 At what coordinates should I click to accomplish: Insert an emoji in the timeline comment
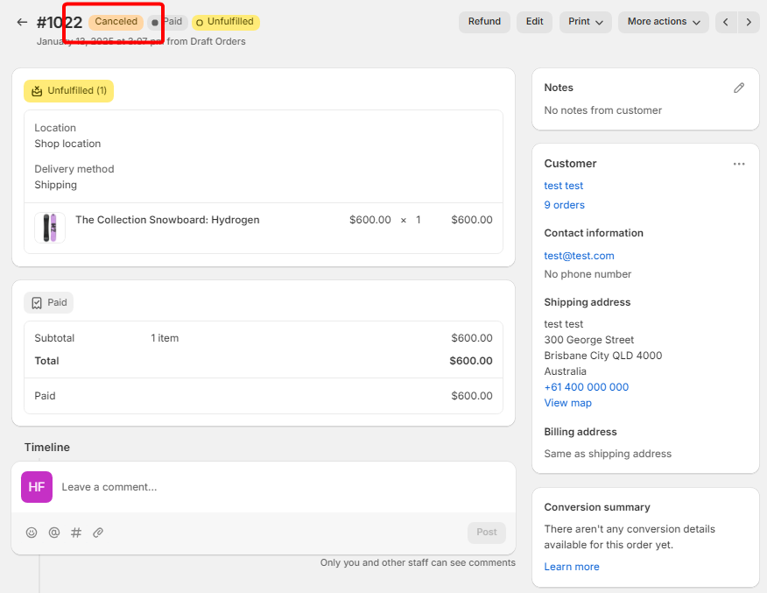click(x=32, y=532)
